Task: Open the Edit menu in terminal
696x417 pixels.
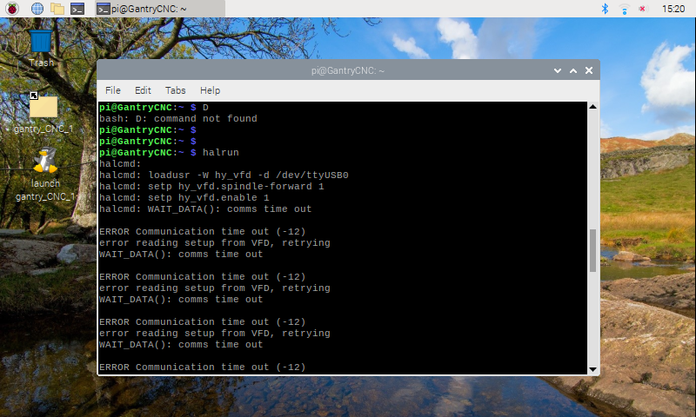Action: click(x=143, y=90)
